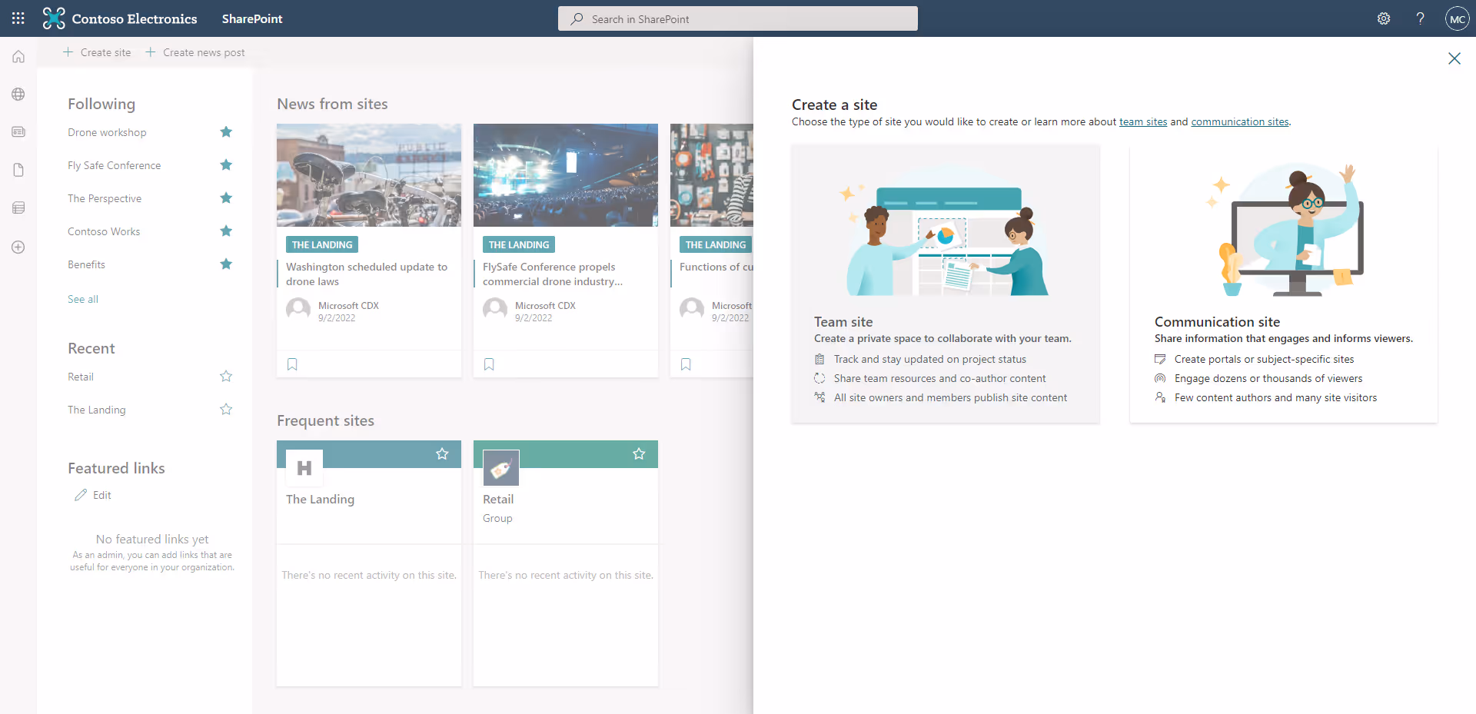Open The Landing frequent site title
1476x714 pixels.
point(321,500)
